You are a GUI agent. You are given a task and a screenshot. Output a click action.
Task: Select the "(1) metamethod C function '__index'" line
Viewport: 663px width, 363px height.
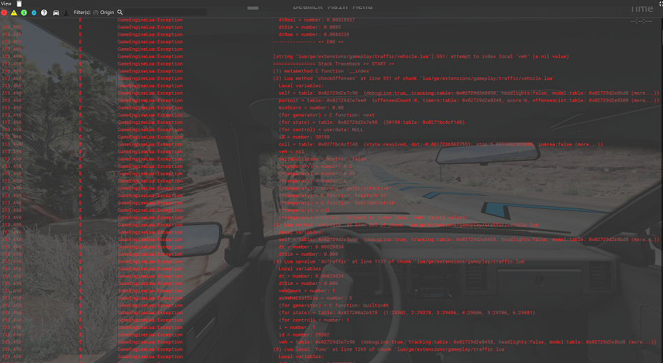tap(322, 71)
